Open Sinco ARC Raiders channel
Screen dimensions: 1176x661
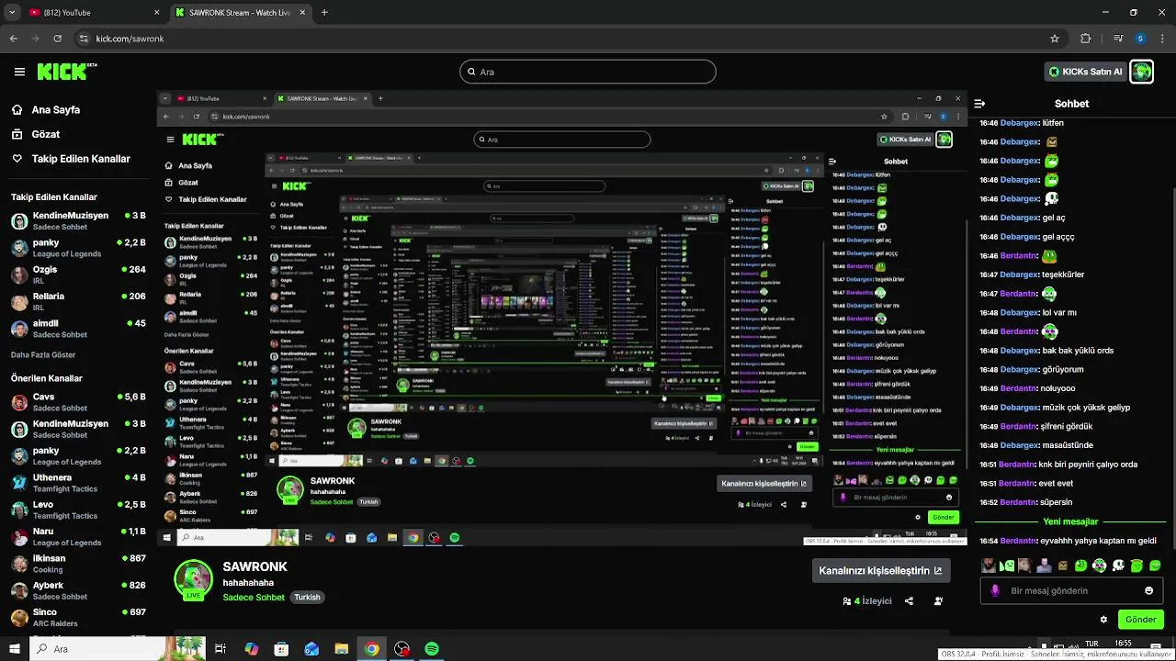(78, 617)
